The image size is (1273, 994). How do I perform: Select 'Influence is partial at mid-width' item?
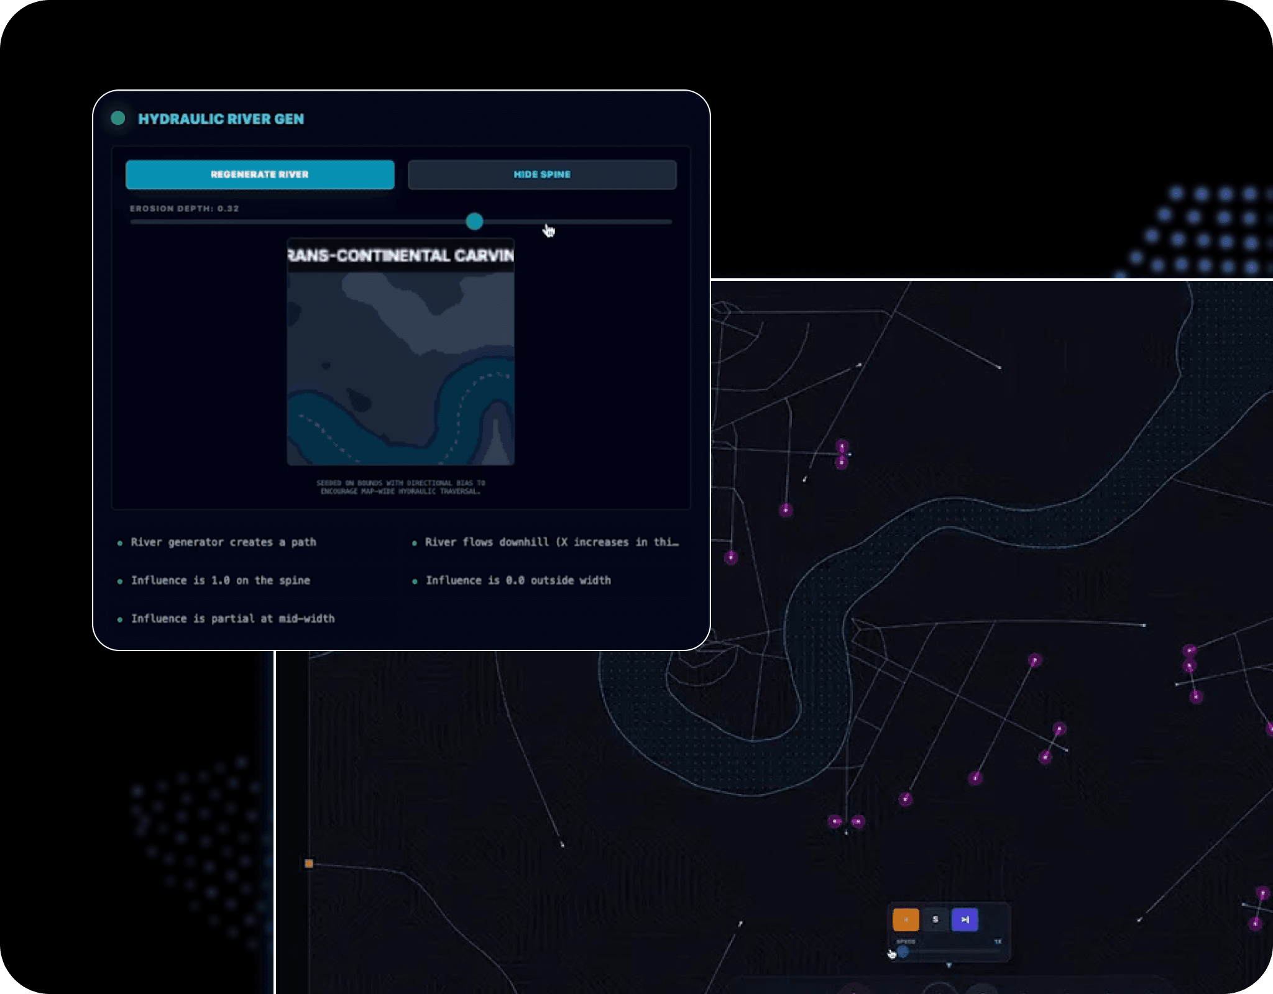click(x=232, y=619)
